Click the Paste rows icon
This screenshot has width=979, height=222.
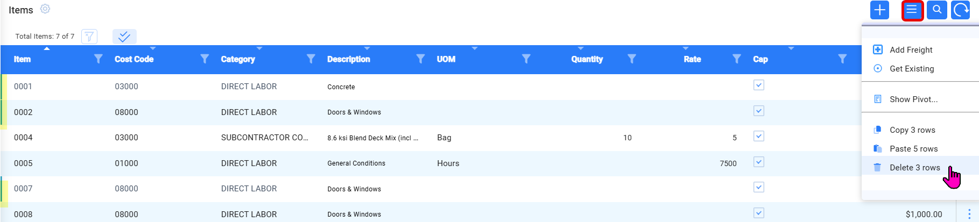(878, 148)
